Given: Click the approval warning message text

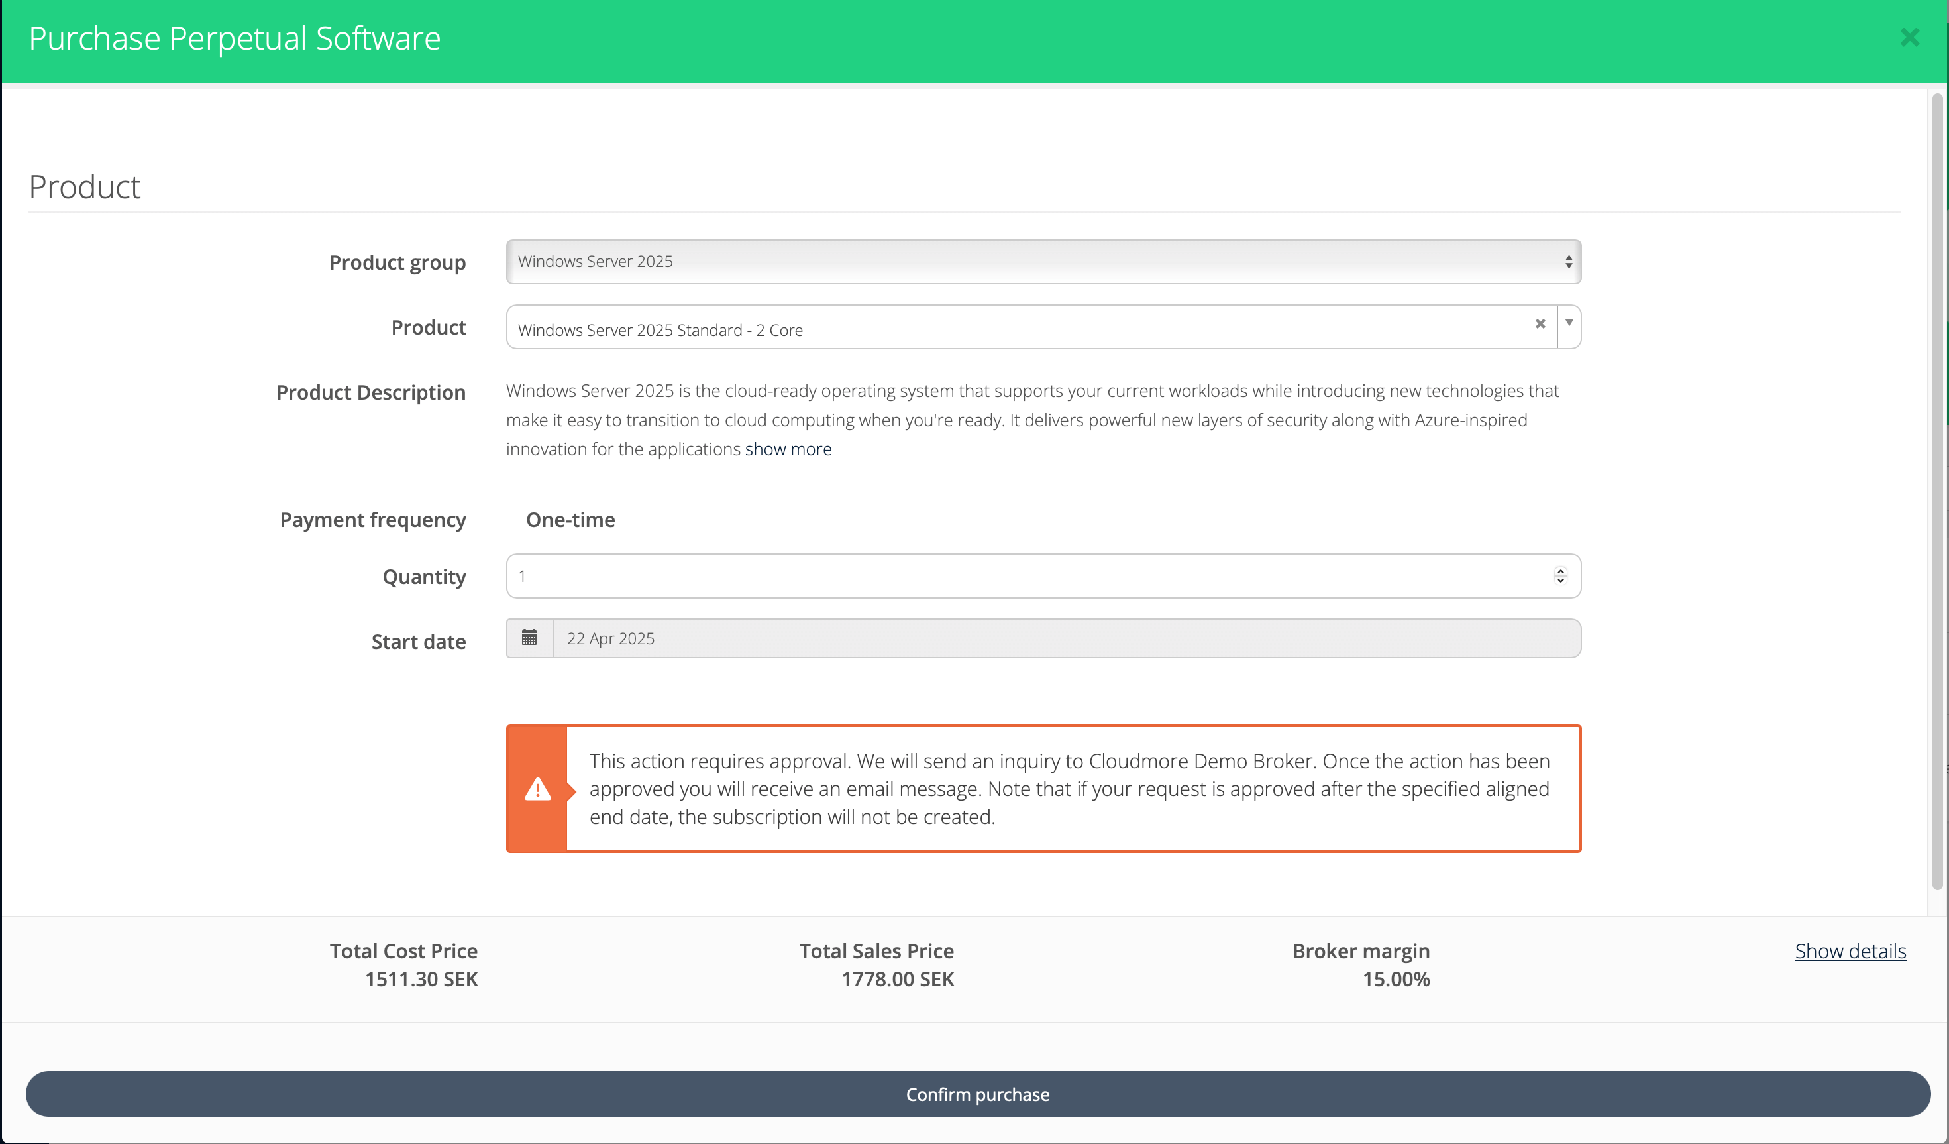Looking at the screenshot, I should [x=1070, y=789].
